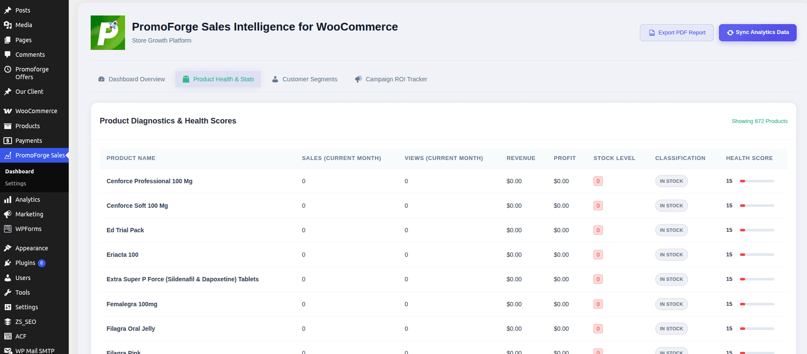Image resolution: width=807 pixels, height=354 pixels.
Task: Click the Eriacta 100 product name
Action: [x=122, y=255]
